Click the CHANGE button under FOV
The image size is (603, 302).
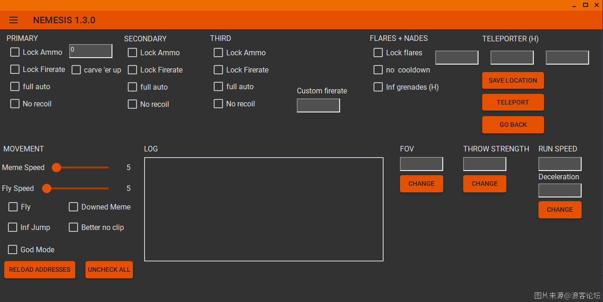(421, 184)
